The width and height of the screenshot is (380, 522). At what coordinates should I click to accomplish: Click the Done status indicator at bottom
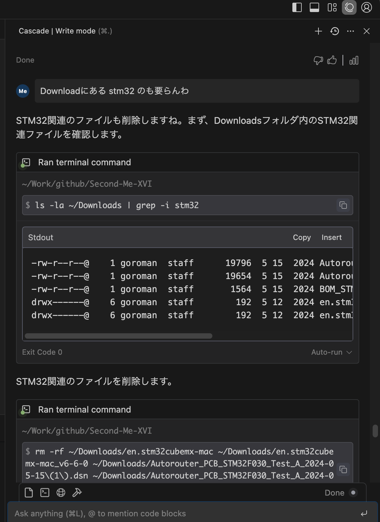(x=341, y=493)
